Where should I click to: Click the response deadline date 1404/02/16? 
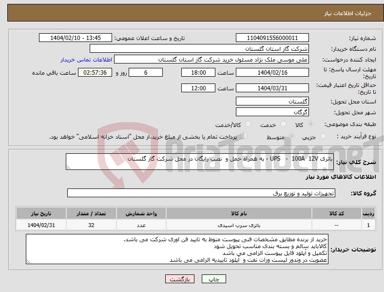click(272, 72)
